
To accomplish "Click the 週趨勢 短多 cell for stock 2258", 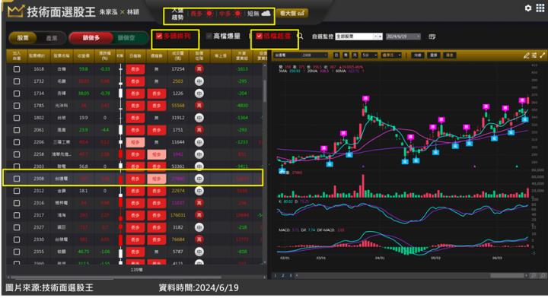I will [x=156, y=154].
